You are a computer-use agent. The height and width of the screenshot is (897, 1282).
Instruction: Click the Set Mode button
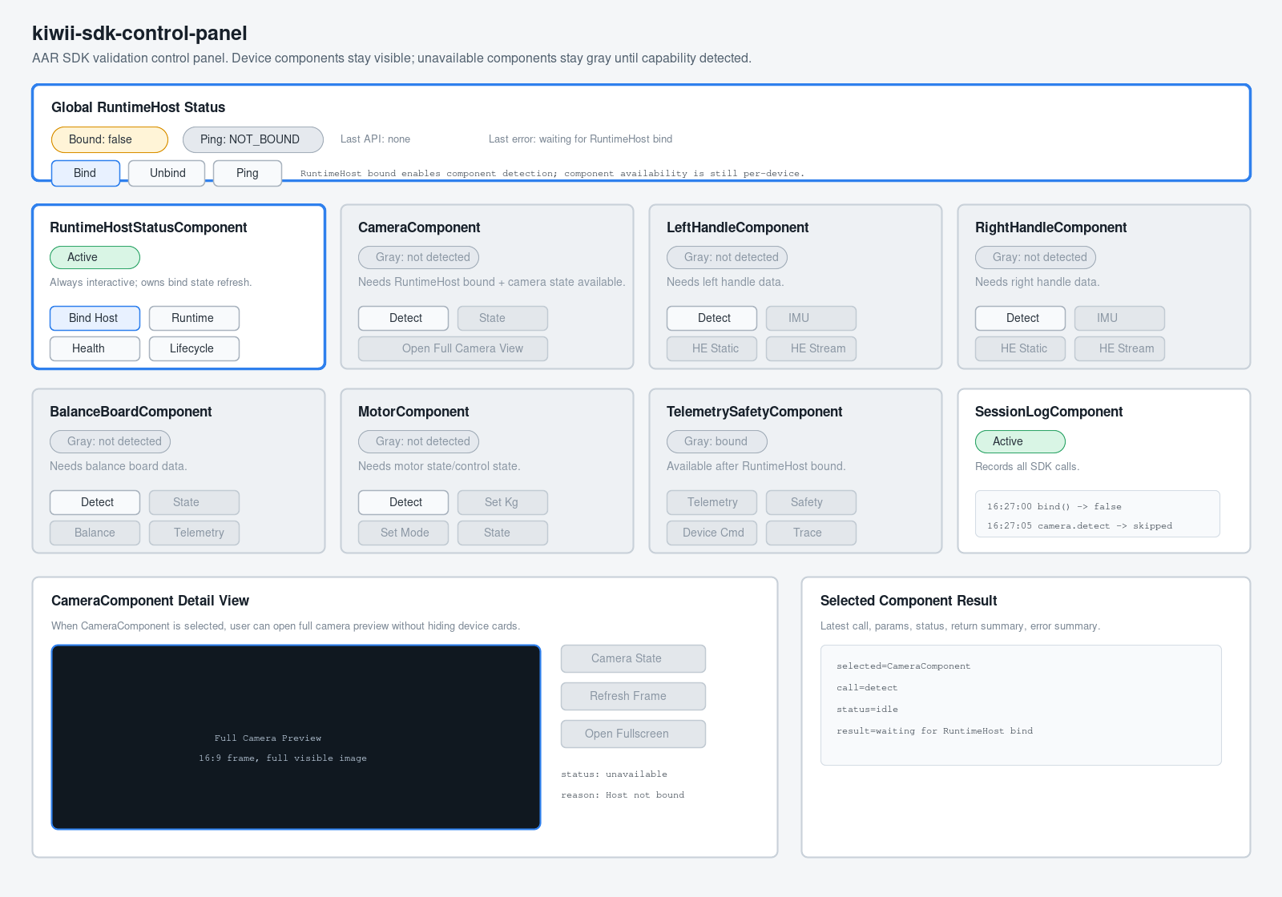point(403,533)
